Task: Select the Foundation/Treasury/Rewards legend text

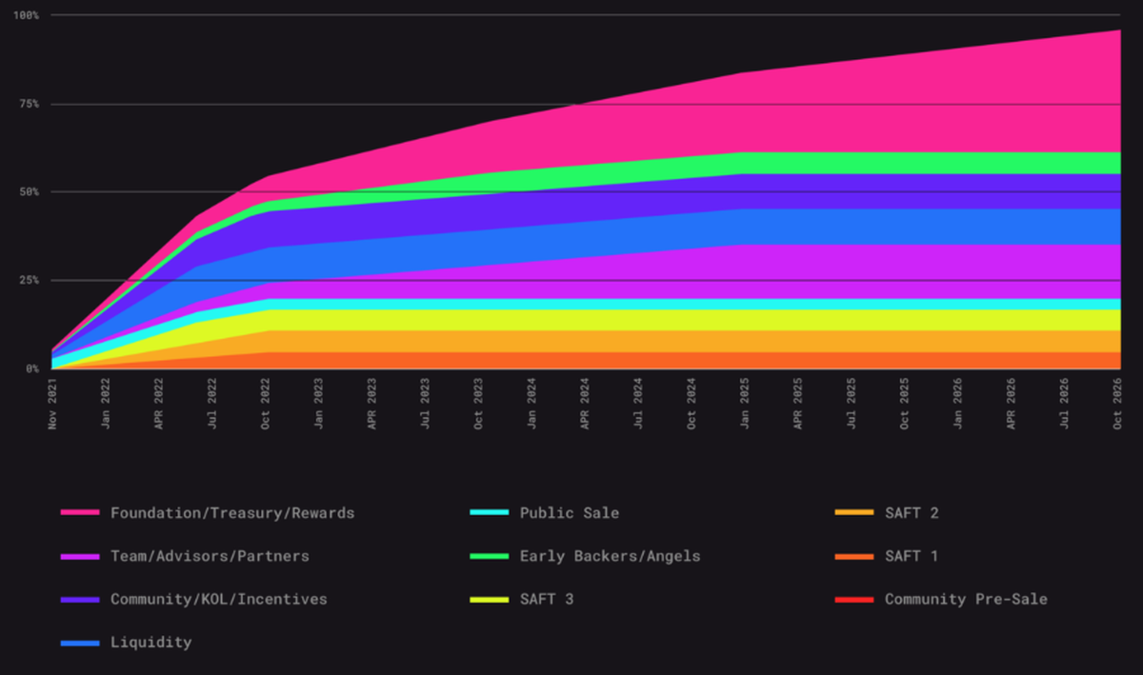Action: 232,513
